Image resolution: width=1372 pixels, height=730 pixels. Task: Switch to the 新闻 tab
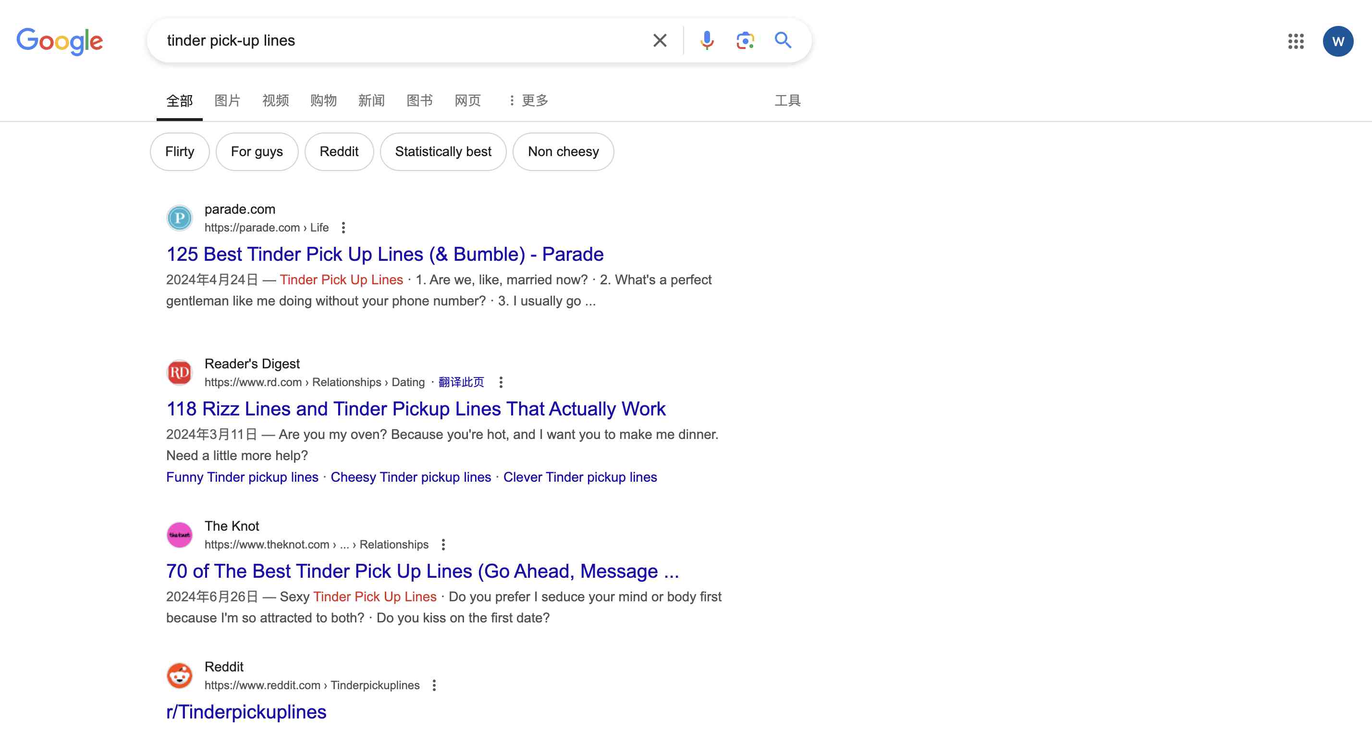pyautogui.click(x=371, y=100)
